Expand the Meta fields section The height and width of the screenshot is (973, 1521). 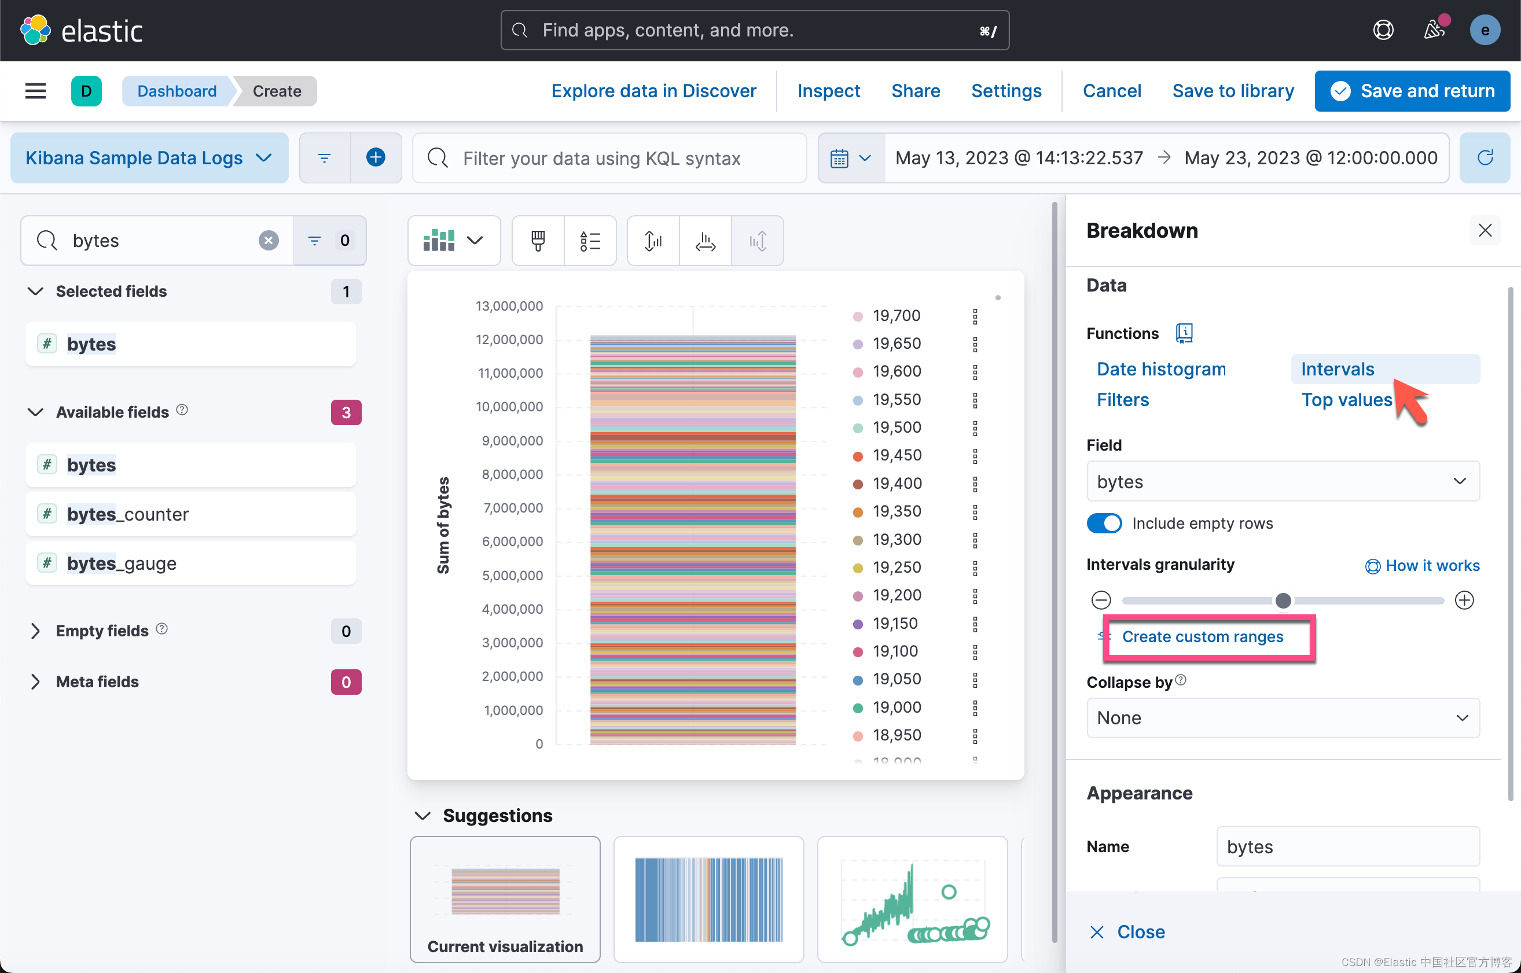(x=35, y=681)
